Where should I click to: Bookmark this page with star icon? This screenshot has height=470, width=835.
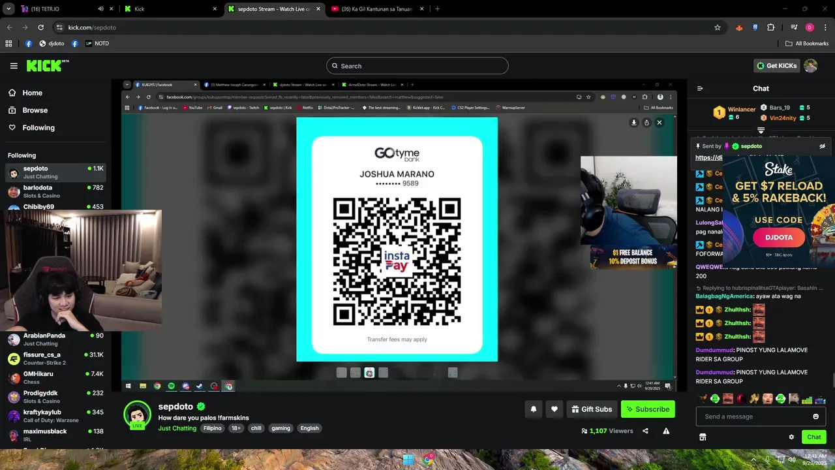click(718, 27)
